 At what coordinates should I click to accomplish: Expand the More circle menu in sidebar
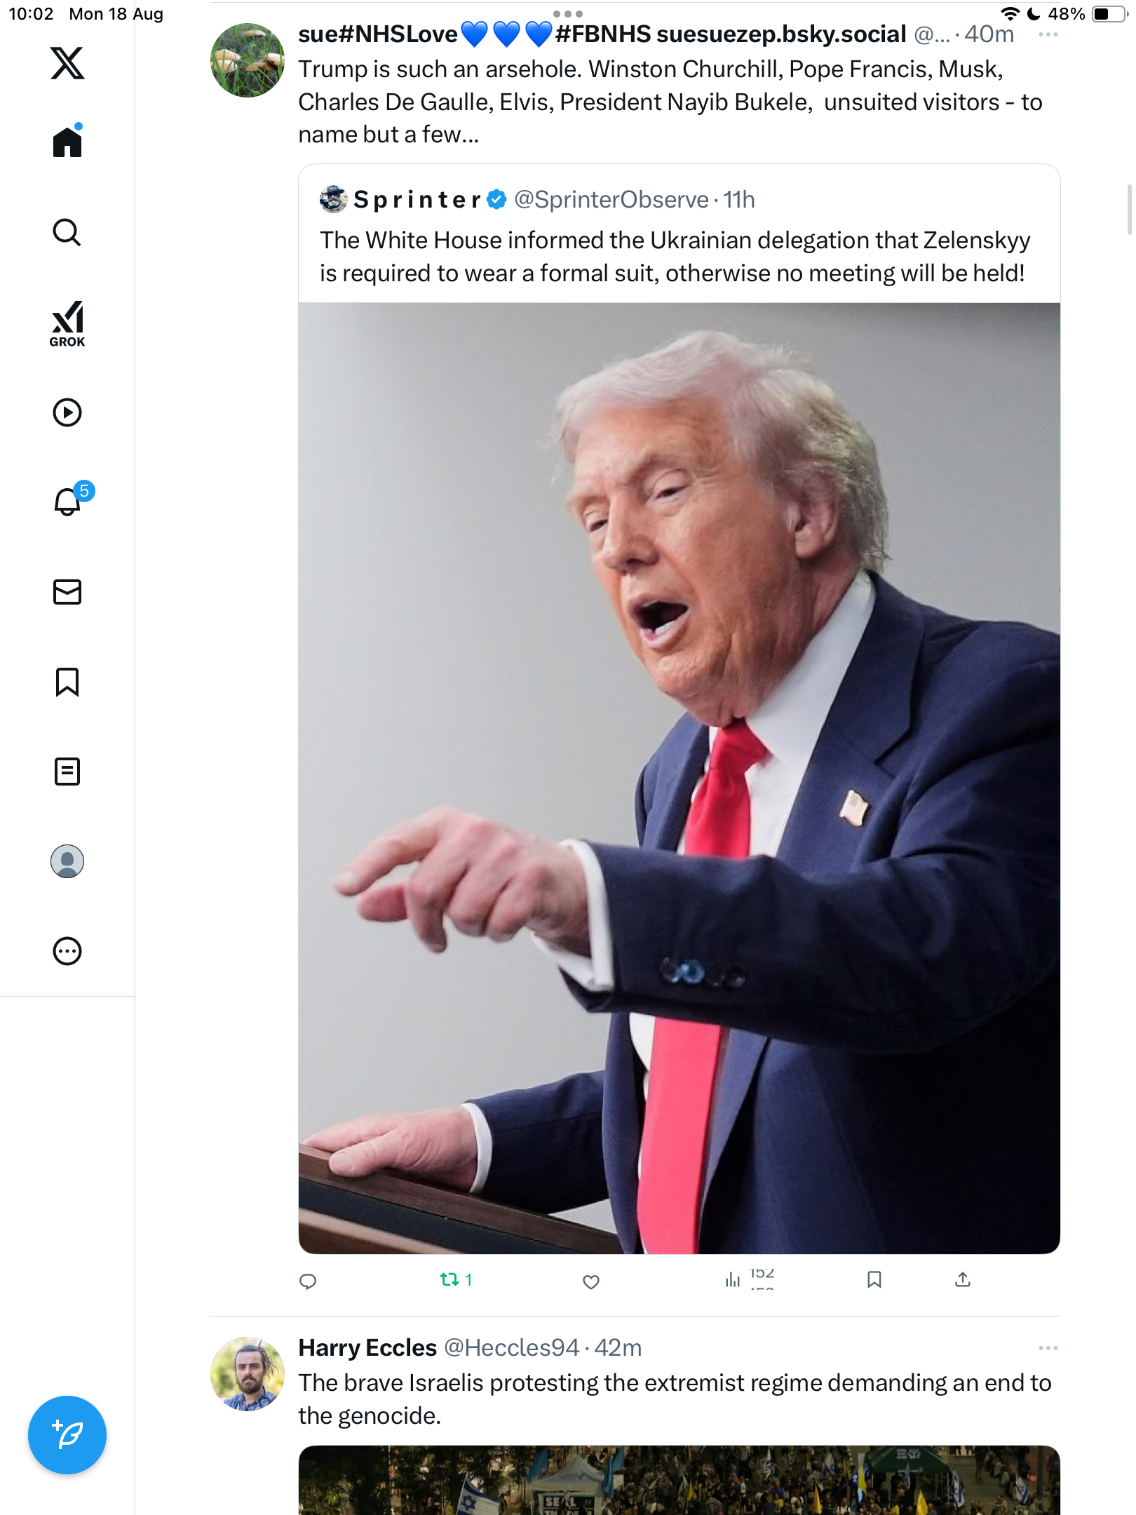(67, 951)
